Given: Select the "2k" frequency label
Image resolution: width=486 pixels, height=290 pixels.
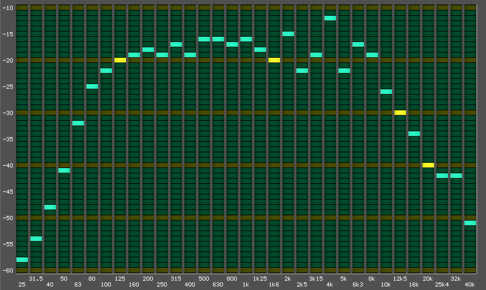Looking at the screenshot, I should click(288, 278).
